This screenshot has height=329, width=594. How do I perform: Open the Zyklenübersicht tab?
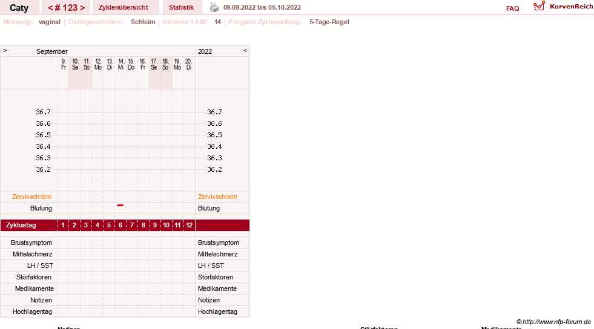click(123, 8)
